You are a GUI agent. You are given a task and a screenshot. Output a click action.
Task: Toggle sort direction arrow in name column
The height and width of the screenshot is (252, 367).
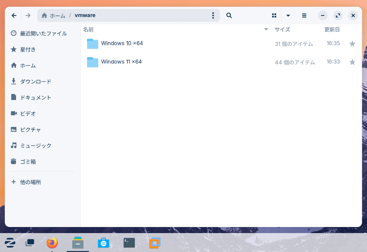click(266, 29)
